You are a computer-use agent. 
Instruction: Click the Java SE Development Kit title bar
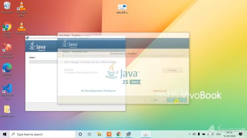(x=42, y=38)
